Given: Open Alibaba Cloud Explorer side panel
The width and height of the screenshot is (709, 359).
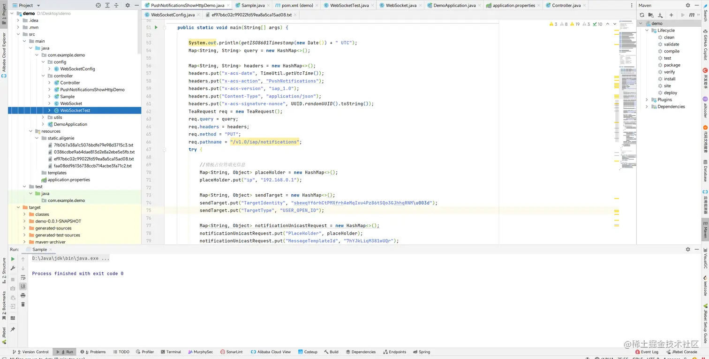Looking at the screenshot, I should point(4,55).
